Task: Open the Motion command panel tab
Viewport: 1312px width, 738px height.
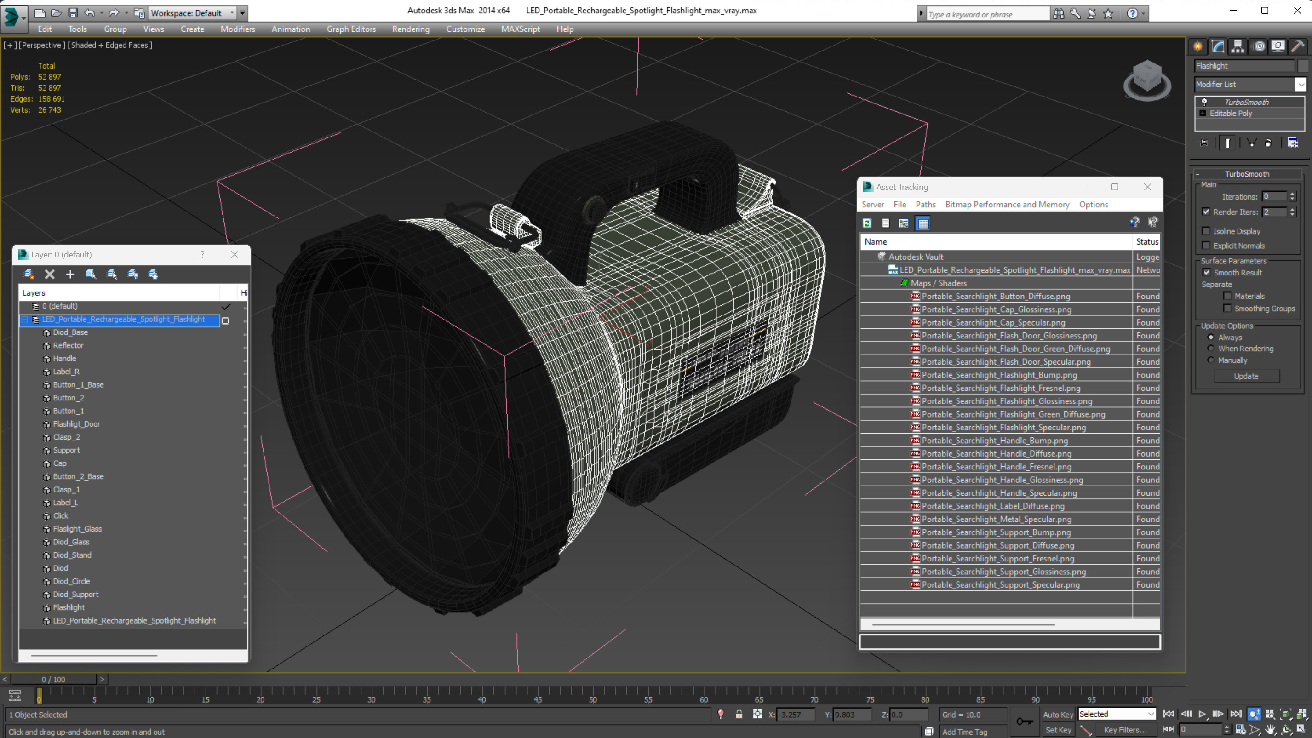Action: pyautogui.click(x=1259, y=46)
